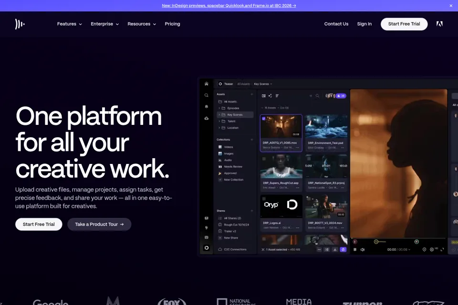Click the search icon in asset toolbar

pyautogui.click(x=318, y=96)
